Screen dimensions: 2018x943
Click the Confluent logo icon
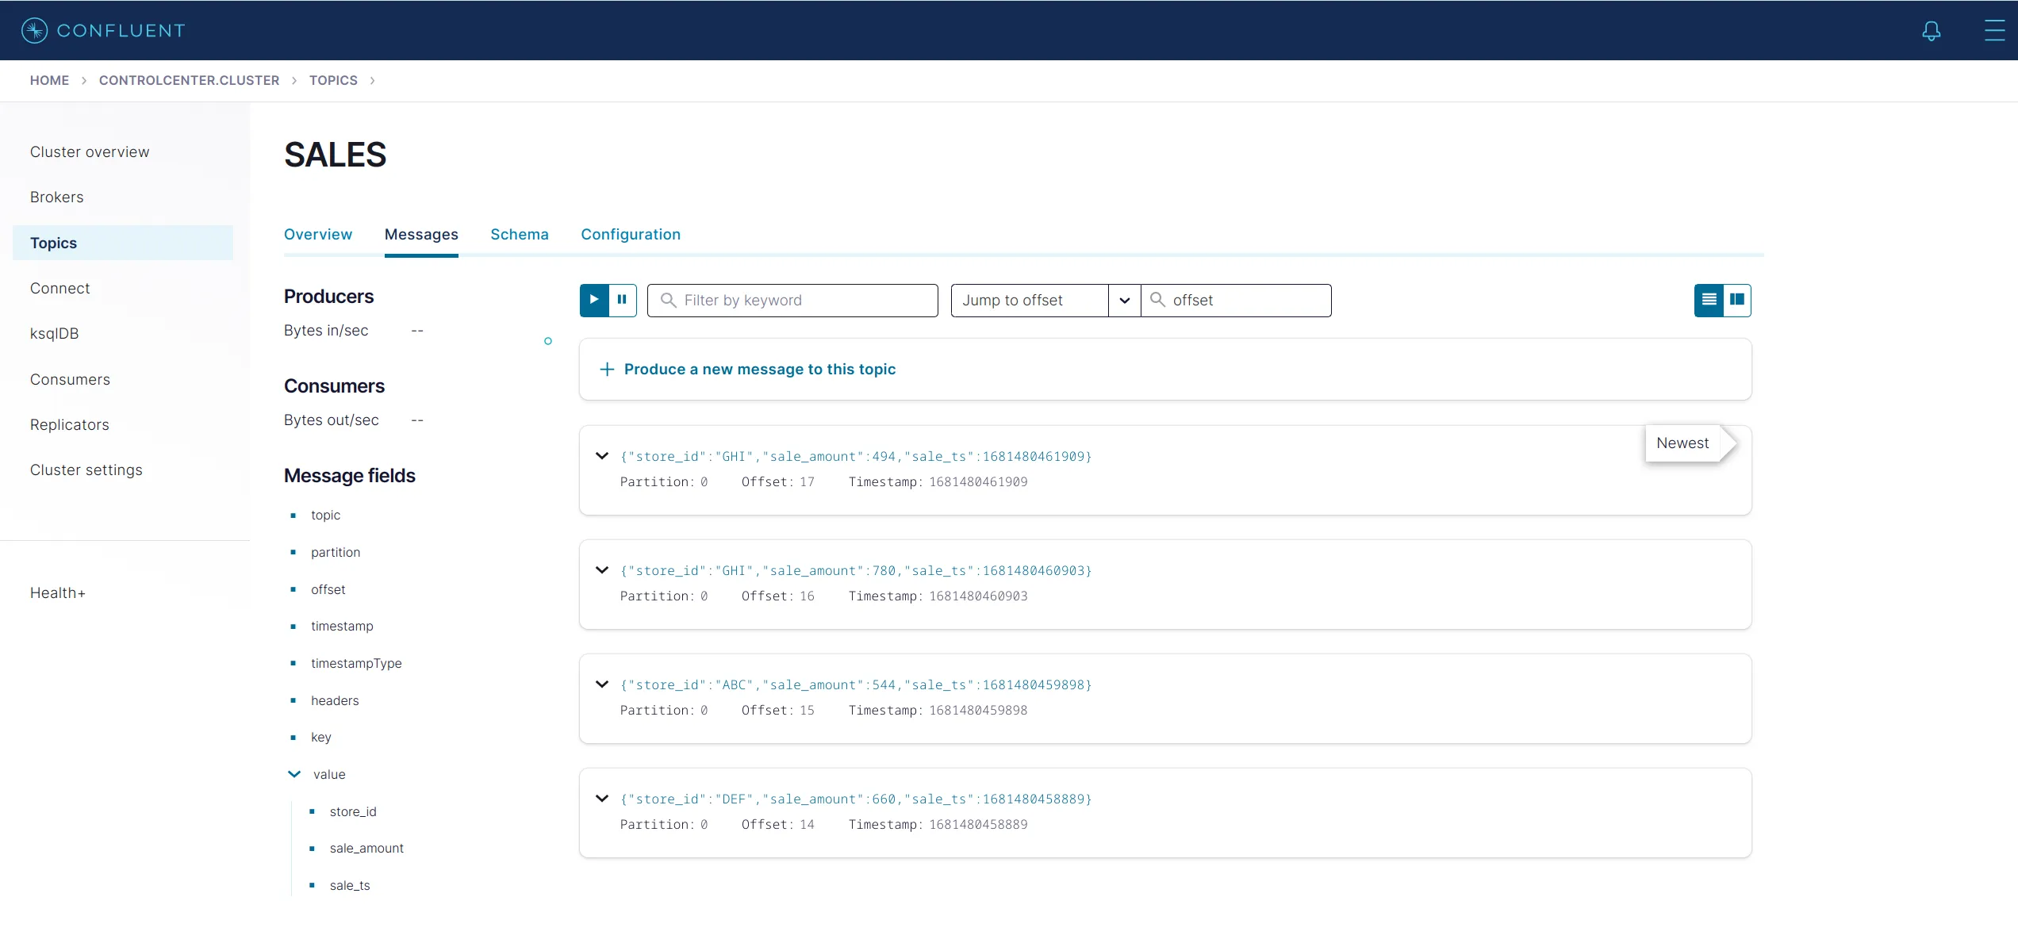[x=34, y=30]
